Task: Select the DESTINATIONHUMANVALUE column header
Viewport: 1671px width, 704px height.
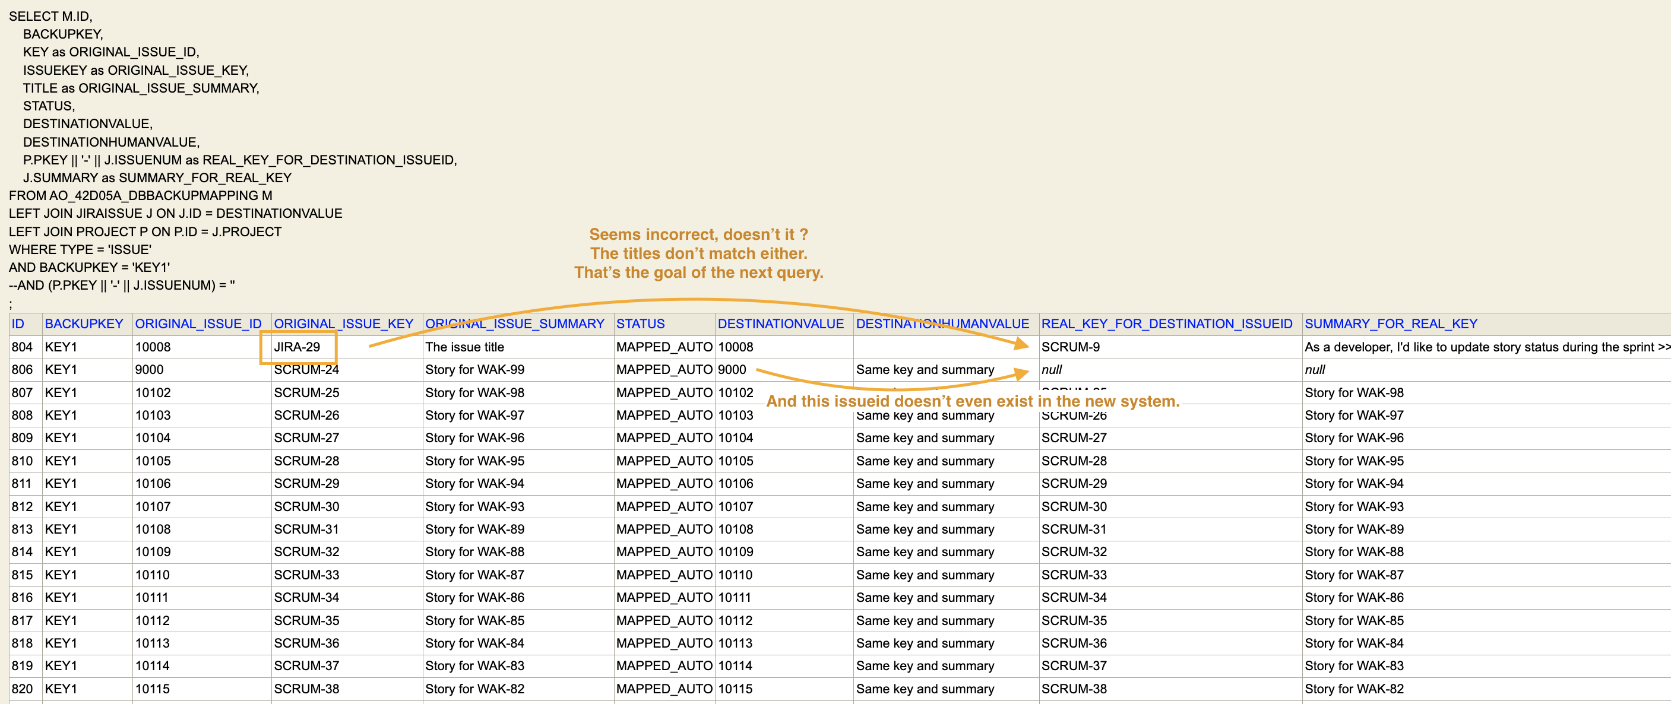Action: [x=941, y=324]
